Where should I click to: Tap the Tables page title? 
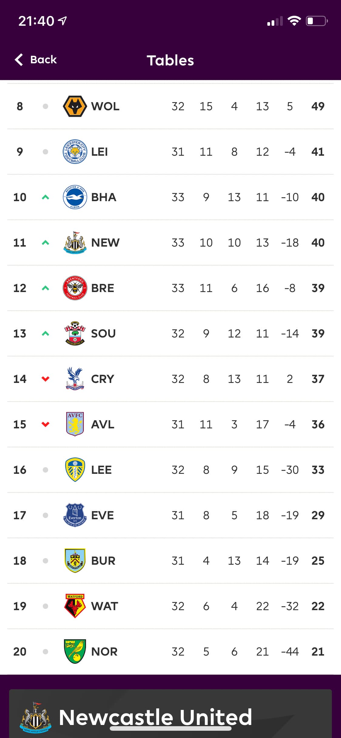click(x=170, y=60)
